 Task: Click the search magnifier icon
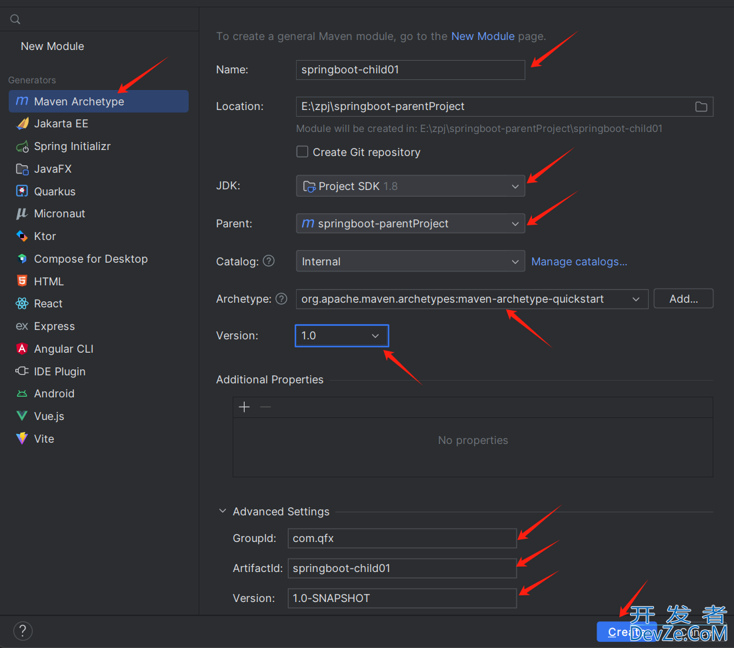click(15, 19)
